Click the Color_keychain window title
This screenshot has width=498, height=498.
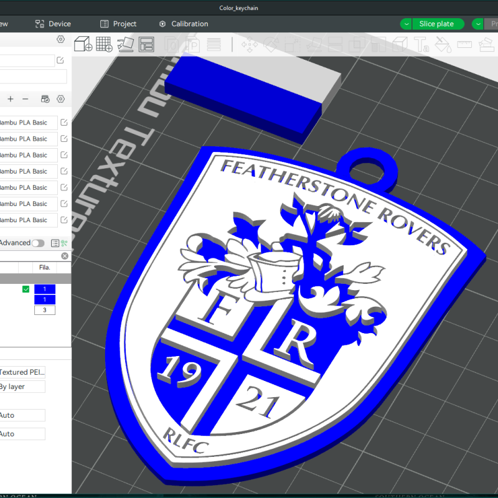[238, 8]
